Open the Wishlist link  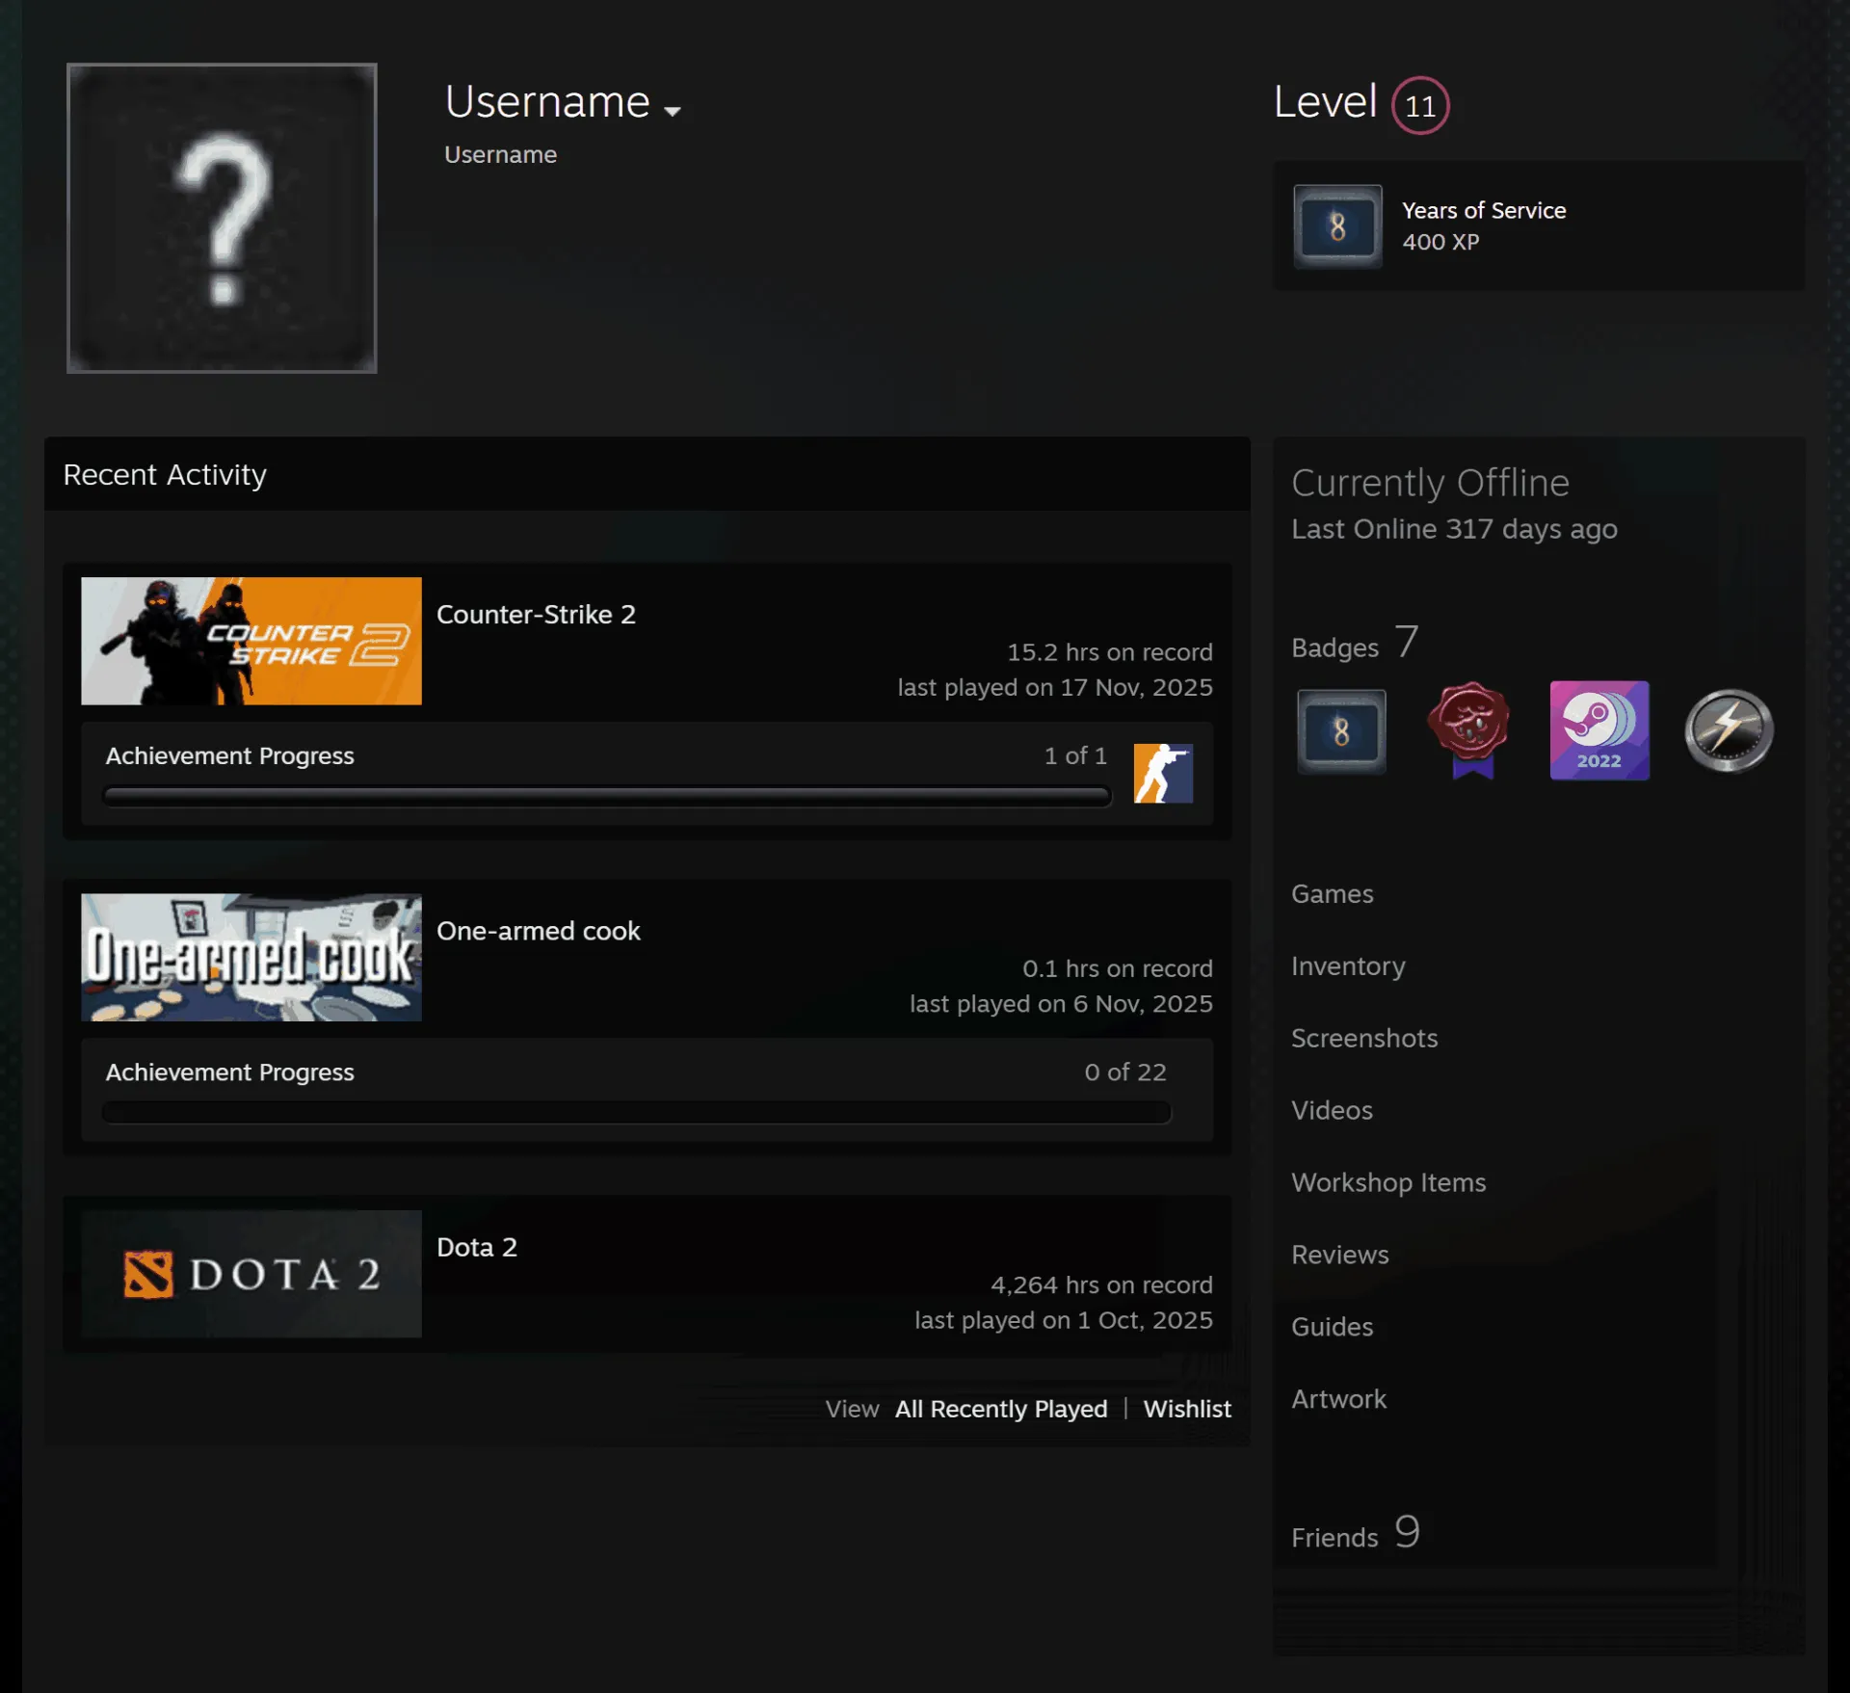pyautogui.click(x=1187, y=1409)
